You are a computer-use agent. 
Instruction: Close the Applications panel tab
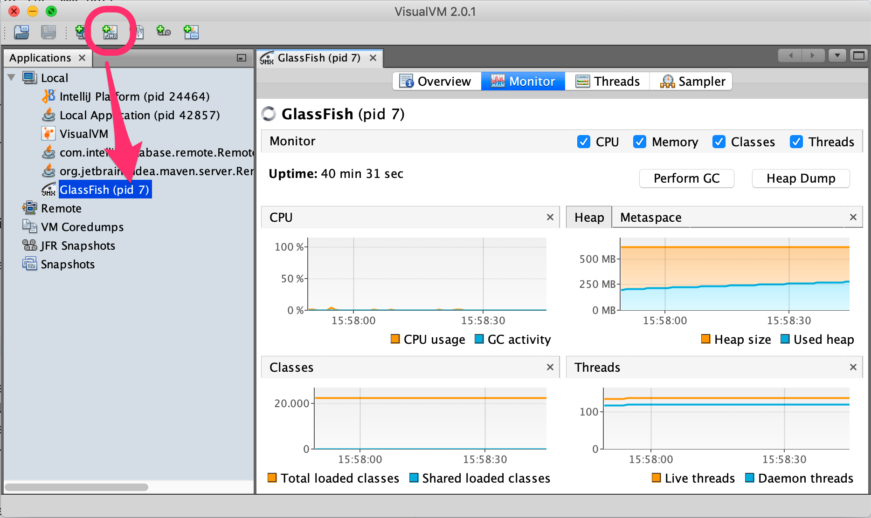pyautogui.click(x=82, y=58)
